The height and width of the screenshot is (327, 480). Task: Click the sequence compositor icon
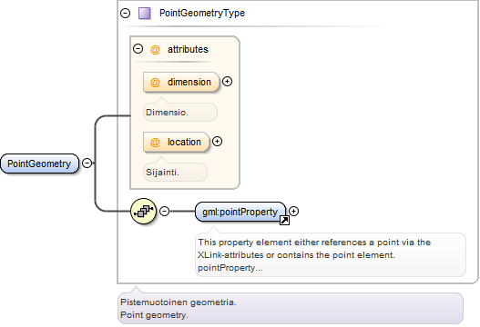click(x=144, y=212)
